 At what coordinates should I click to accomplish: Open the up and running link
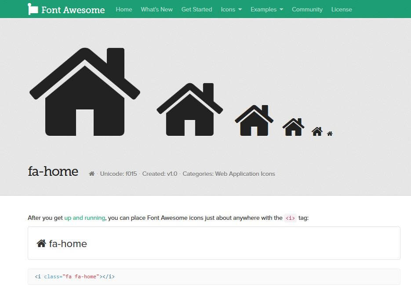pyautogui.click(x=84, y=218)
